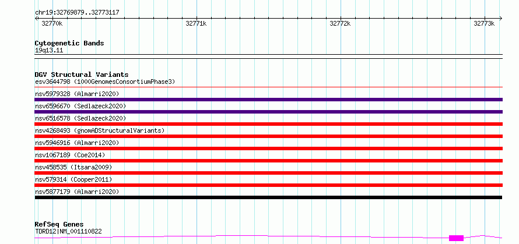Select the Cytogenetic Bands track title
The height and width of the screenshot is (244, 519).
click(x=69, y=43)
